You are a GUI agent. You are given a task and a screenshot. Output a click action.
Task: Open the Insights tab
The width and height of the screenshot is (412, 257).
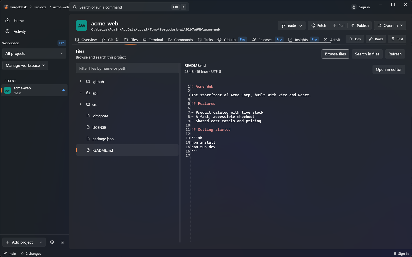(303, 40)
